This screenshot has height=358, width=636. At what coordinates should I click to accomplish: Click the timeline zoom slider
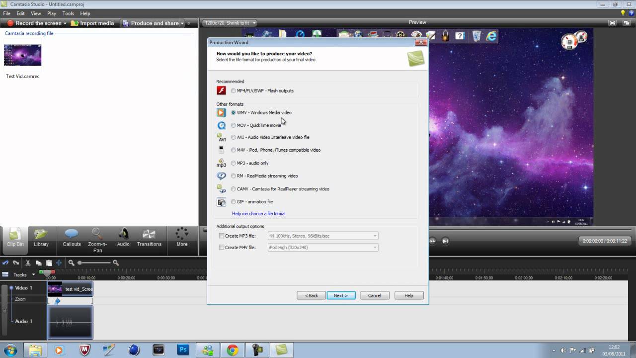coord(93,263)
